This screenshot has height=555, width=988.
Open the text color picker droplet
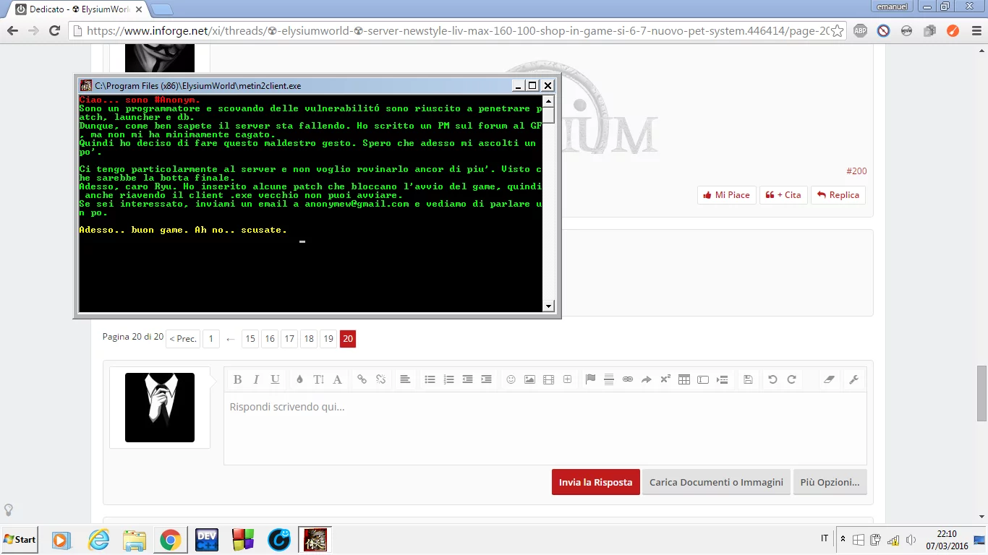[299, 379]
